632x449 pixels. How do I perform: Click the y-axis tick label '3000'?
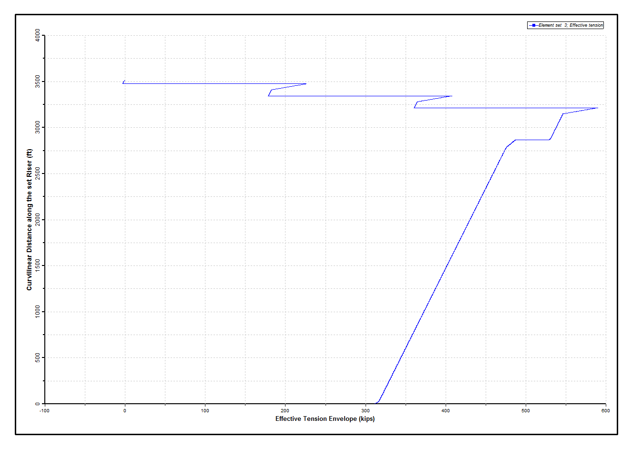coord(38,127)
